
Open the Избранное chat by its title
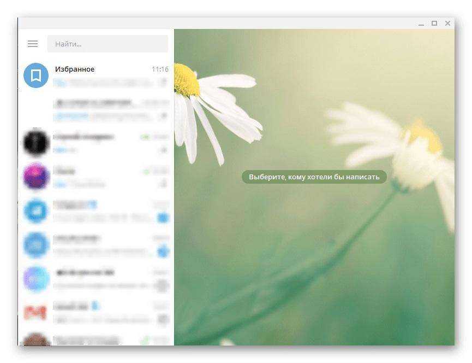(75, 69)
